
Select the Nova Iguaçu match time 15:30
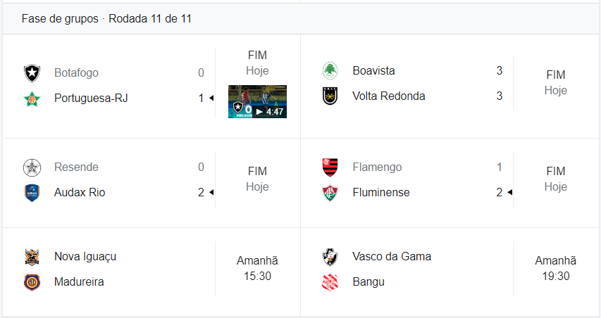click(257, 276)
